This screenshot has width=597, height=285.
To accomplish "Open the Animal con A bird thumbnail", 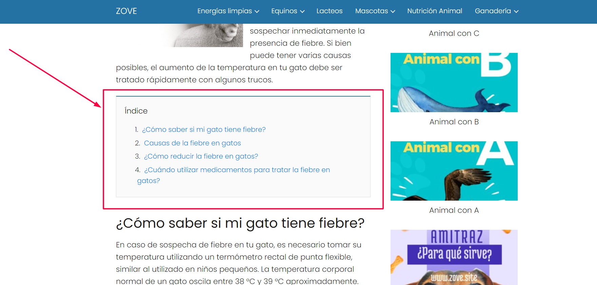I will coord(454,171).
